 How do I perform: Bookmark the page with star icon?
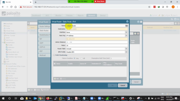click(149, 7)
